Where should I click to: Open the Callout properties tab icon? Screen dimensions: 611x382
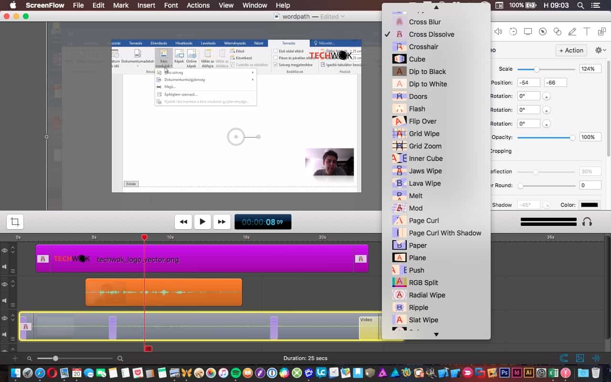pos(543,32)
